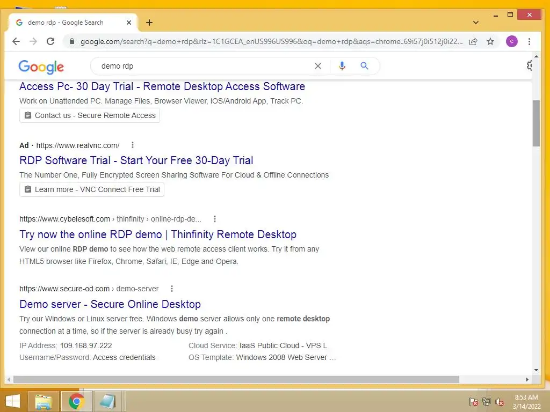The width and height of the screenshot is (550, 412).
Task: Open the taskbar clock showing 8:53 AM
Action: click(526, 401)
